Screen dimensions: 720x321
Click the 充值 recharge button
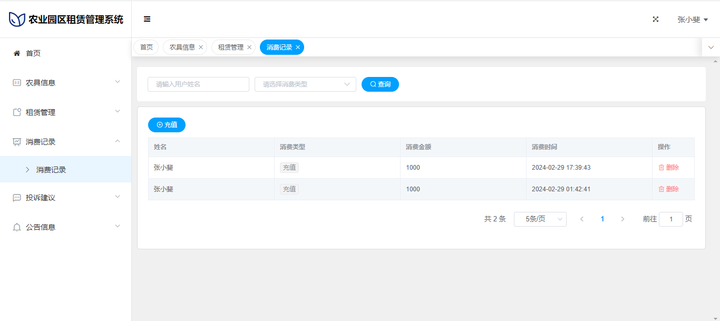pos(167,125)
